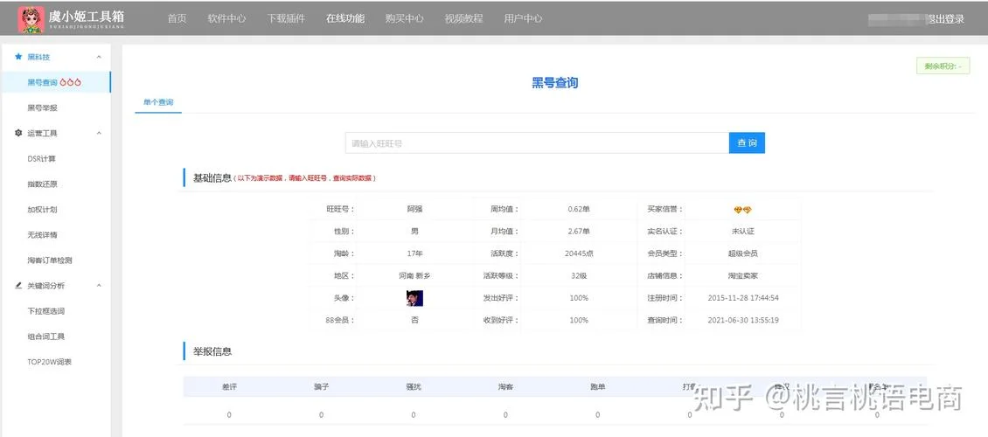Click the 虞小姬工具箱 logo avatar
The height and width of the screenshot is (437, 988).
pyautogui.click(x=31, y=19)
